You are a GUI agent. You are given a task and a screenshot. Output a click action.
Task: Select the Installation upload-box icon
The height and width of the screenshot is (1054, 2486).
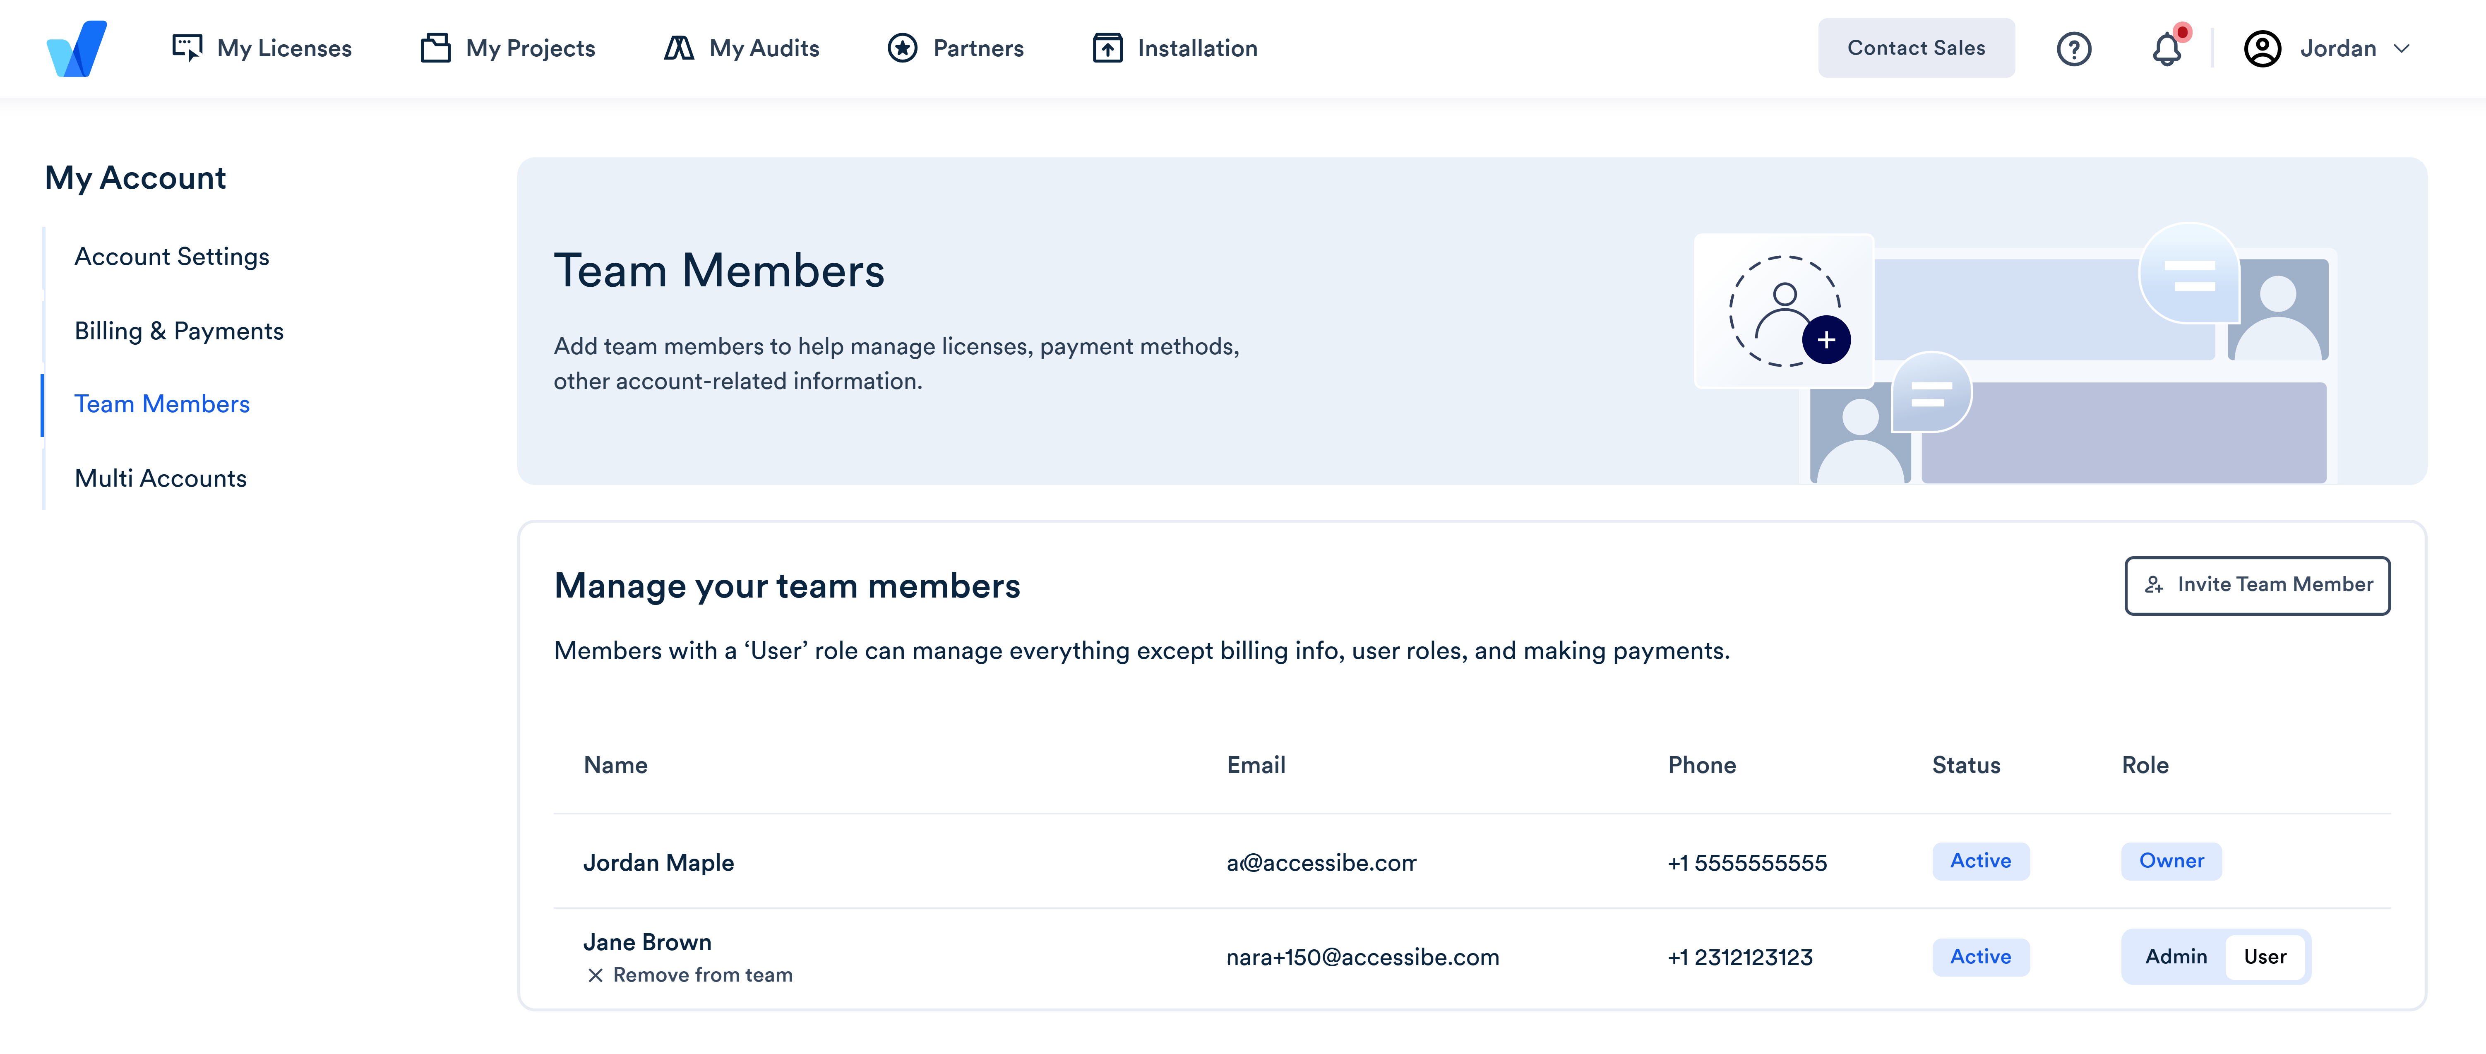point(1107,47)
